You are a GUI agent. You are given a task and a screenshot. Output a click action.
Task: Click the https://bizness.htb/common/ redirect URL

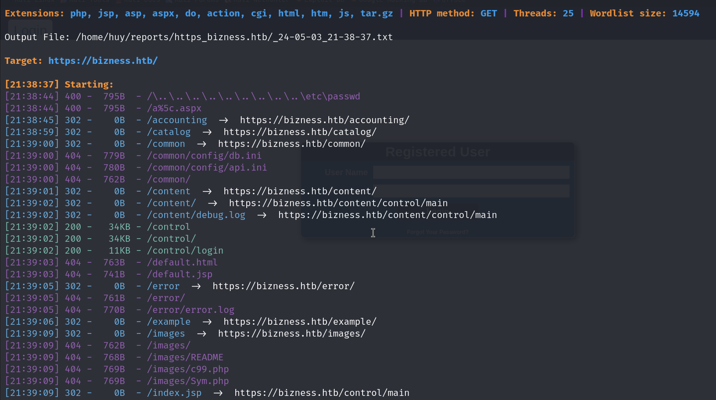(x=291, y=144)
